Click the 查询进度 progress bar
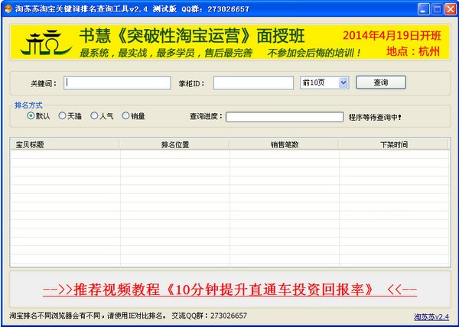Image resolution: width=459 pixels, height=327 pixels. click(285, 117)
